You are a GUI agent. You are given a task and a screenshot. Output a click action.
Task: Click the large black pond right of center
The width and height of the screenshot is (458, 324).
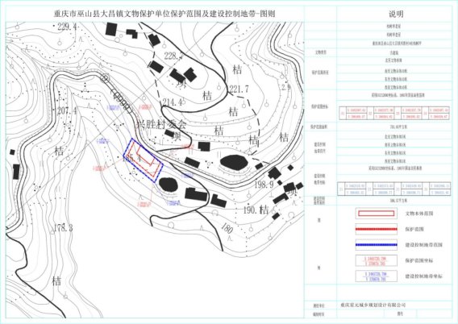pyautogui.click(x=234, y=163)
